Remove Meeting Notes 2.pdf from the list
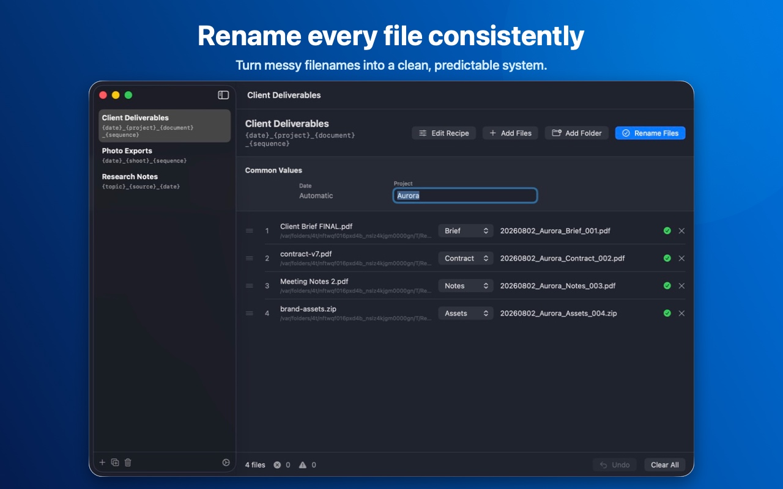 pos(681,285)
